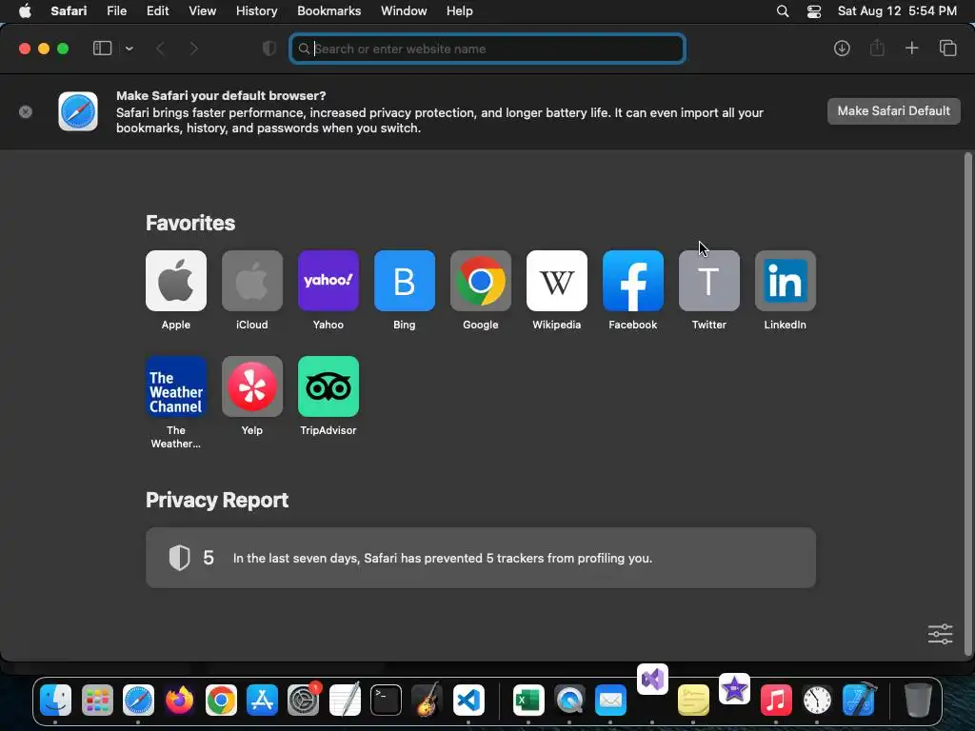Open Xcode from the Dock
The image size is (975, 731).
click(859, 699)
